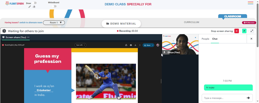Click the screen share monitor icon
The image size is (259, 103).
pos(3,37)
